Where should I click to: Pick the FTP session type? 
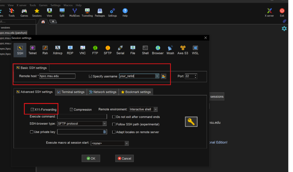pyautogui.click(x=95, y=50)
